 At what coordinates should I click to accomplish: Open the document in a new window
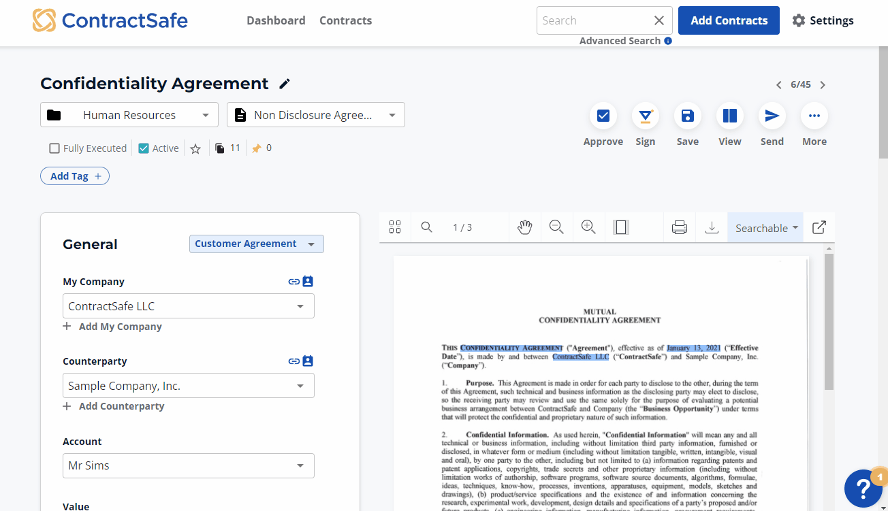click(x=819, y=227)
